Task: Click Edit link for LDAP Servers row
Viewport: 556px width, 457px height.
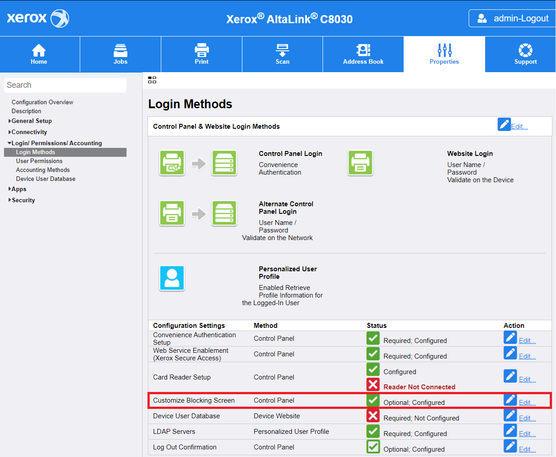Action: point(527,434)
